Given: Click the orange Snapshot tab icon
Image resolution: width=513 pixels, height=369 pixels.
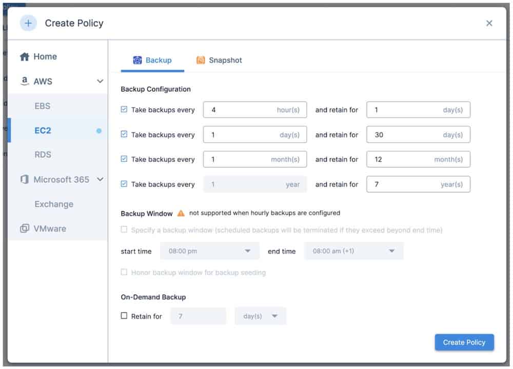Looking at the screenshot, I should (201, 60).
